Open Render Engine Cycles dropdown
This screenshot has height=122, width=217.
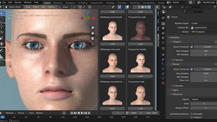point(204,23)
